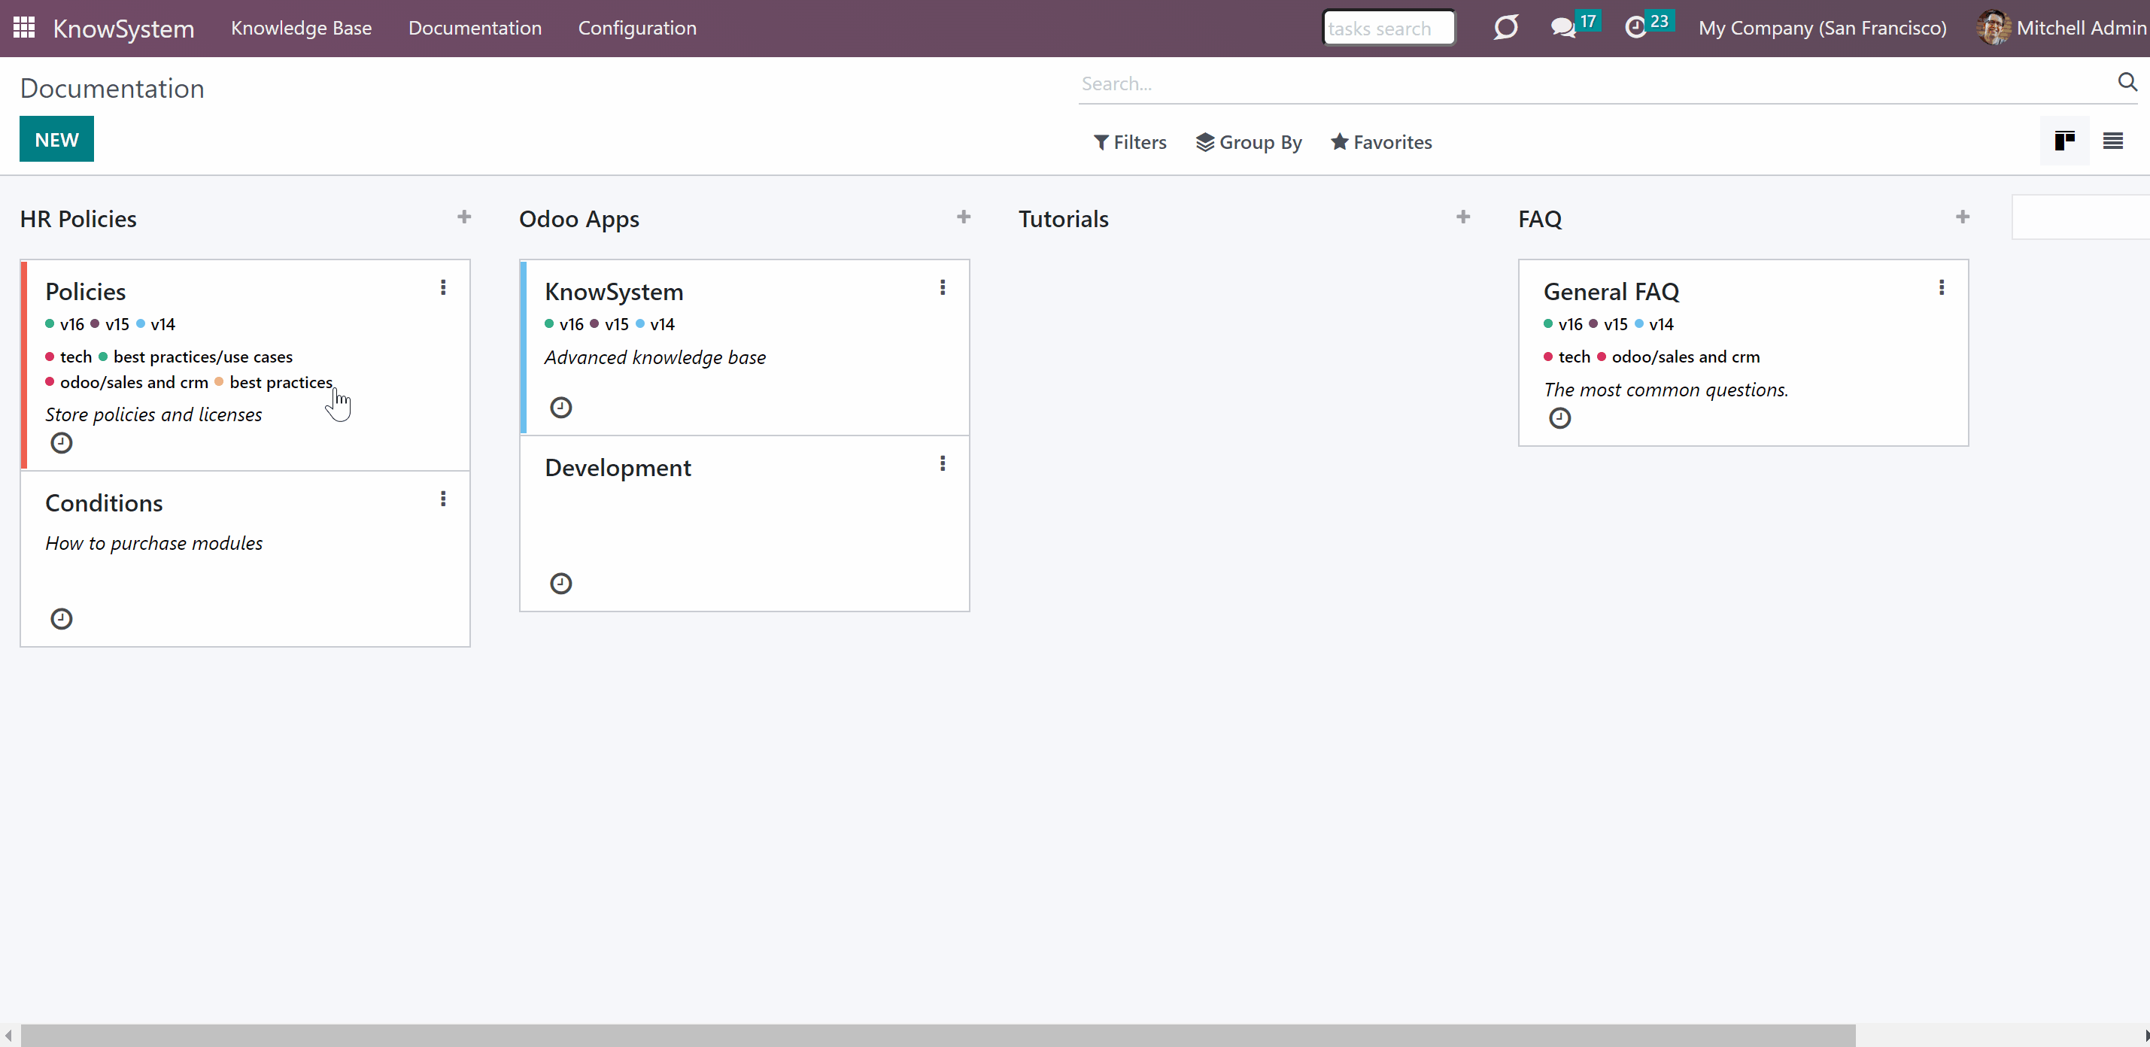Click the 'tech' tag on Policies card
The height and width of the screenshot is (1047, 2150).
click(69, 357)
